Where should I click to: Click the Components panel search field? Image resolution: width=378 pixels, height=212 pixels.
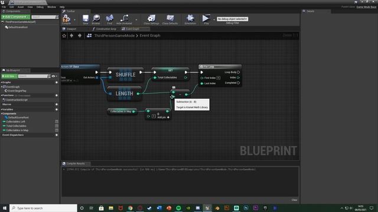(x=43, y=17)
